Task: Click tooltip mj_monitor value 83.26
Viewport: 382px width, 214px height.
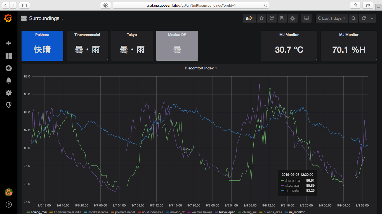Action: tap(310, 191)
